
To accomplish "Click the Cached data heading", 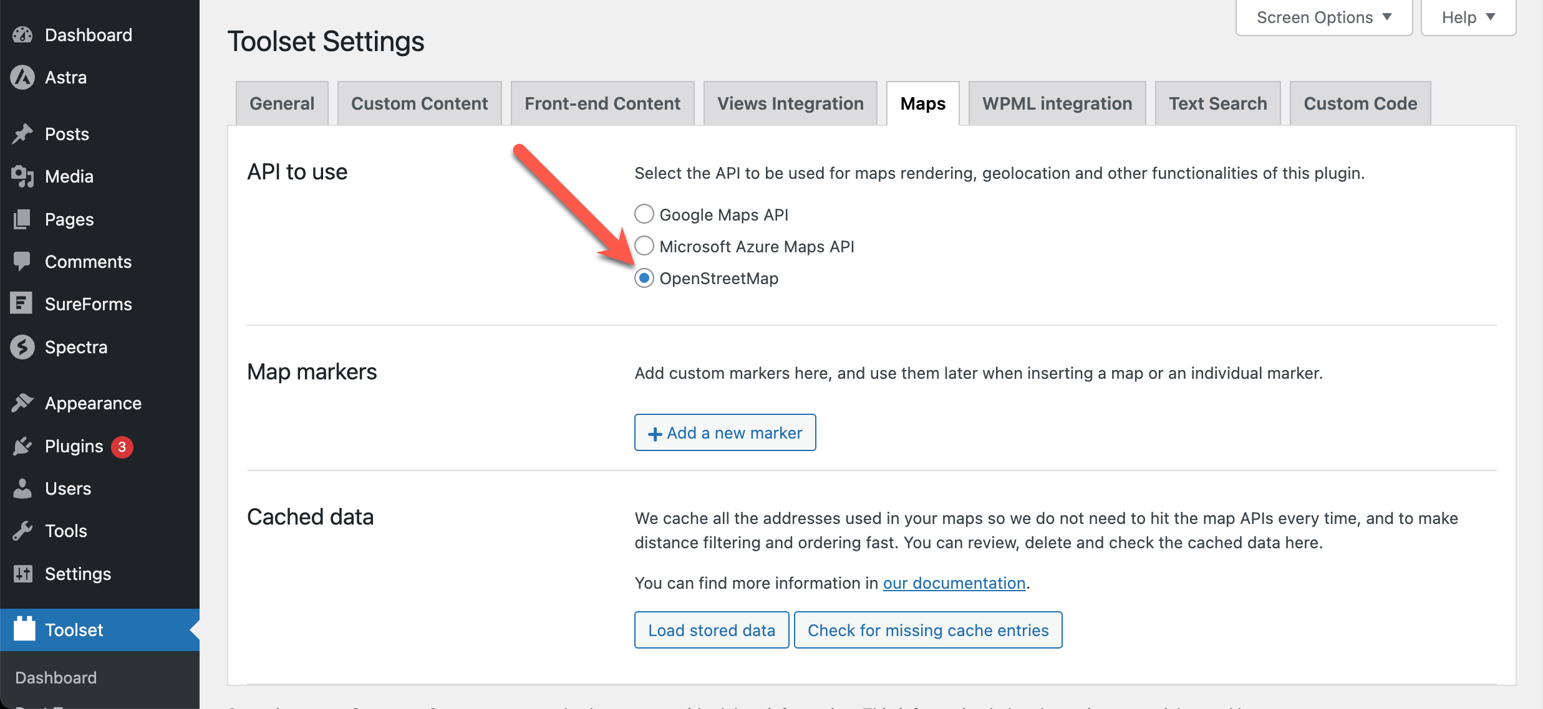I will point(311,517).
